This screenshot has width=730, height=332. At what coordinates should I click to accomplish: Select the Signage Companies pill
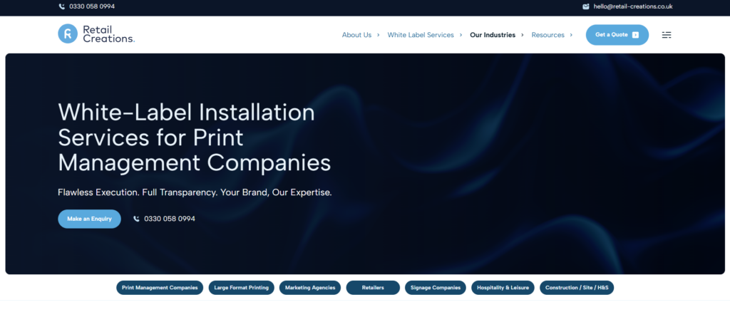tap(436, 288)
